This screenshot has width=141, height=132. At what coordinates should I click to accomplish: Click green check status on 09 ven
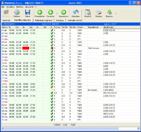tap(52, 54)
